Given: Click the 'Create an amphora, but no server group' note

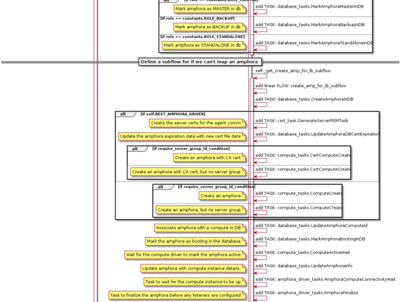Looking at the screenshot, I should [200, 210].
